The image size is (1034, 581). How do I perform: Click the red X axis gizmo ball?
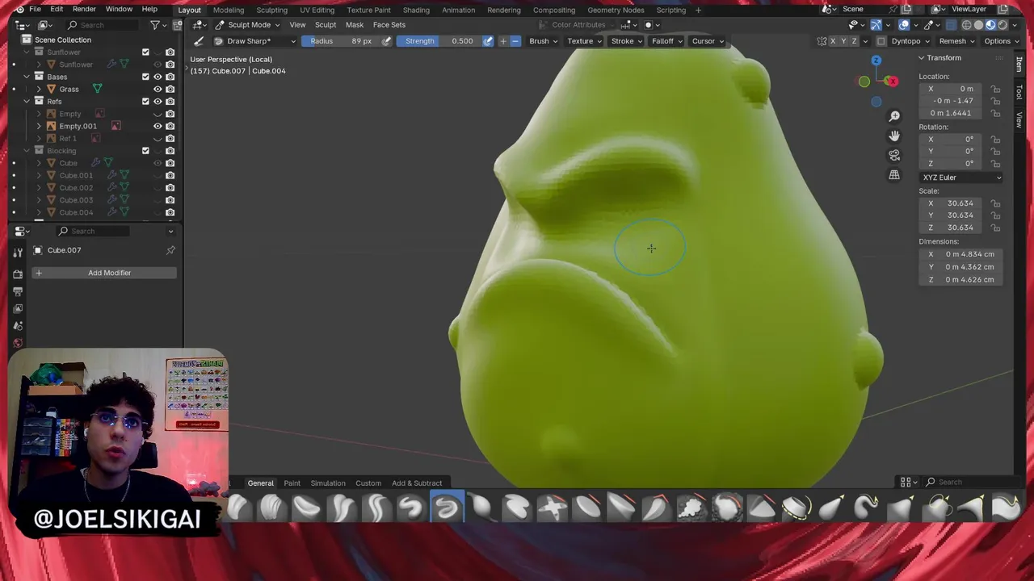click(892, 81)
